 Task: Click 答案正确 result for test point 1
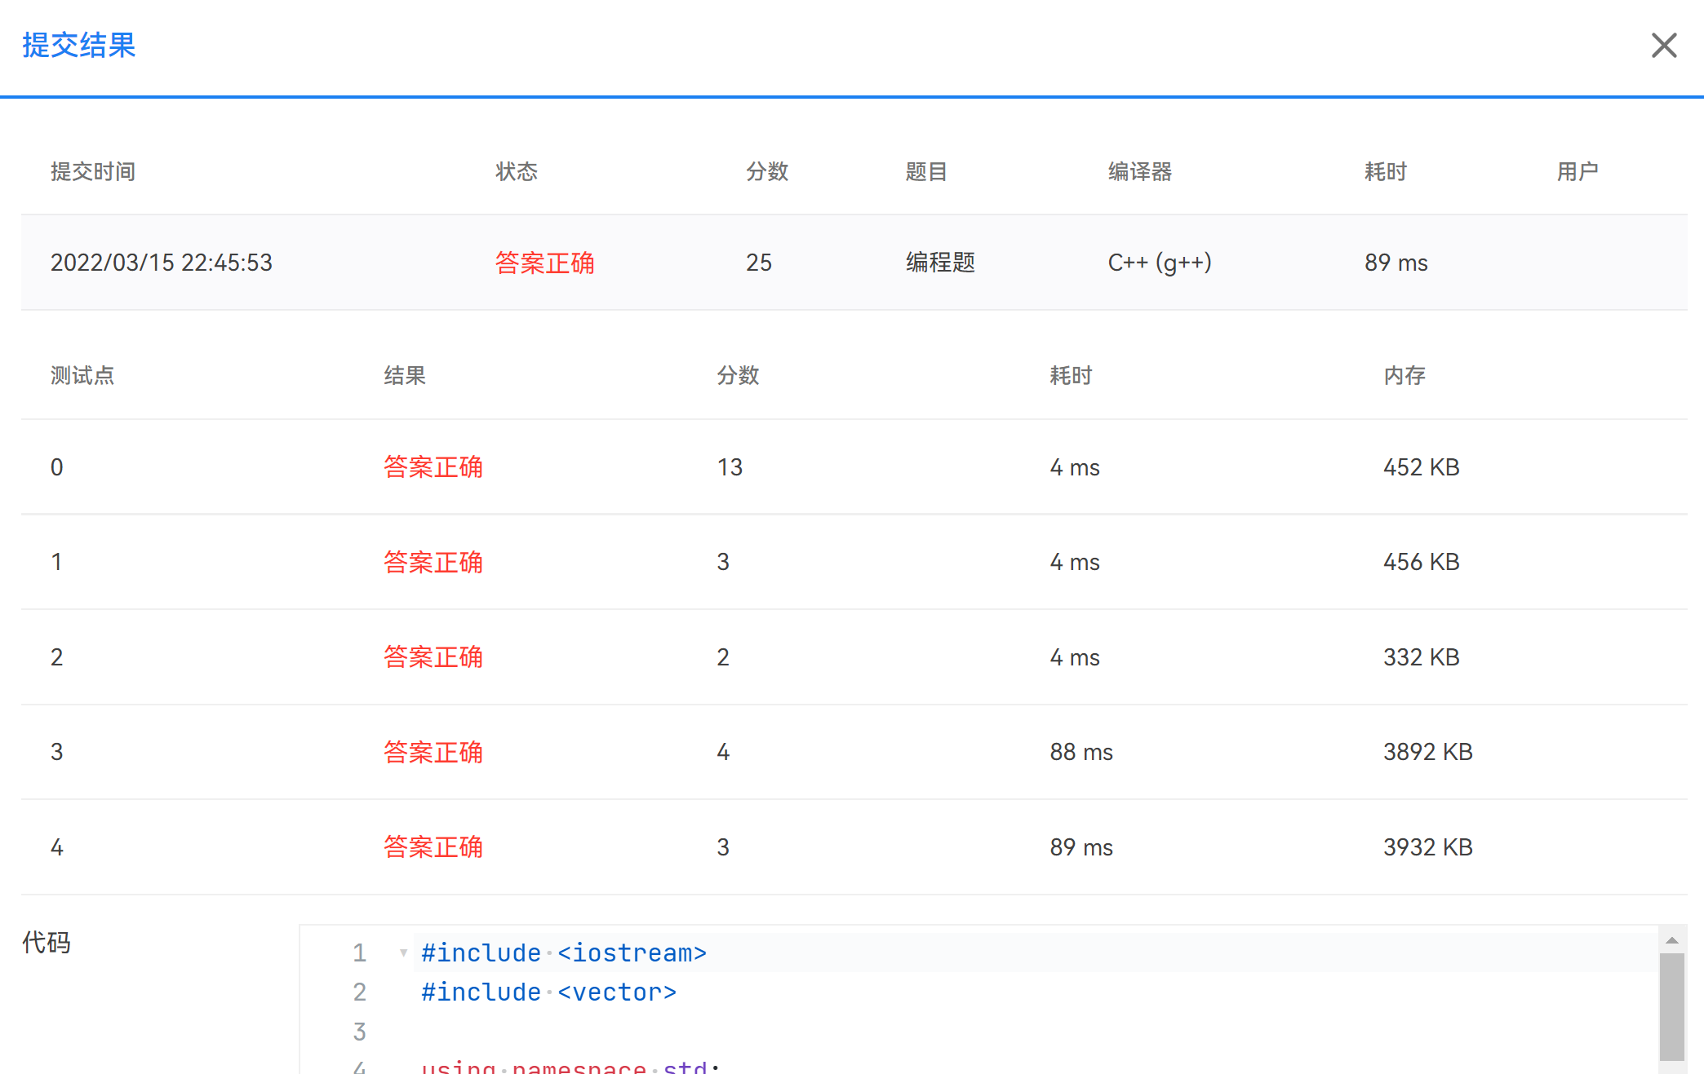pyautogui.click(x=433, y=562)
